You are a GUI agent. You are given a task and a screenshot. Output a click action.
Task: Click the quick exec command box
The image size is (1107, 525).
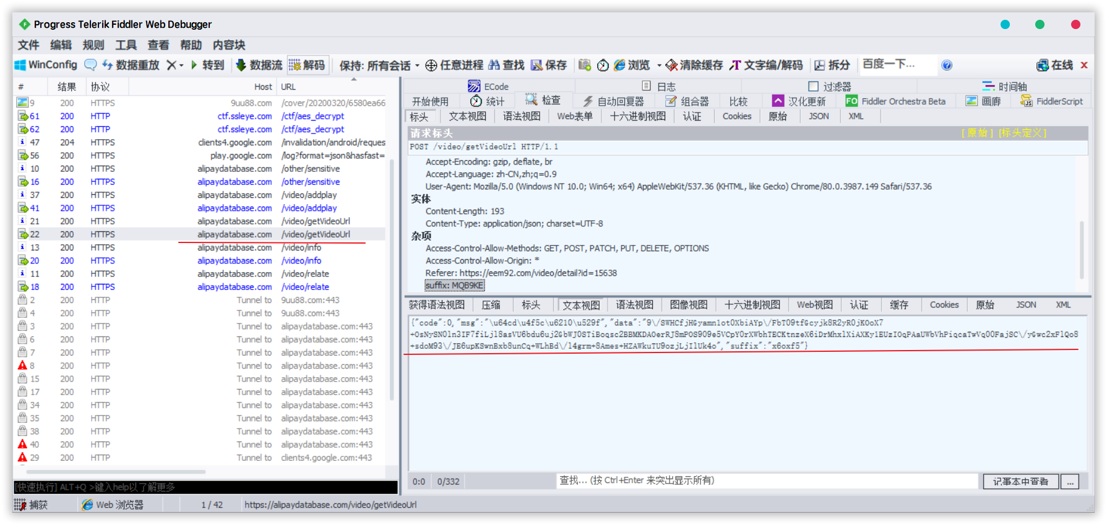[205, 487]
